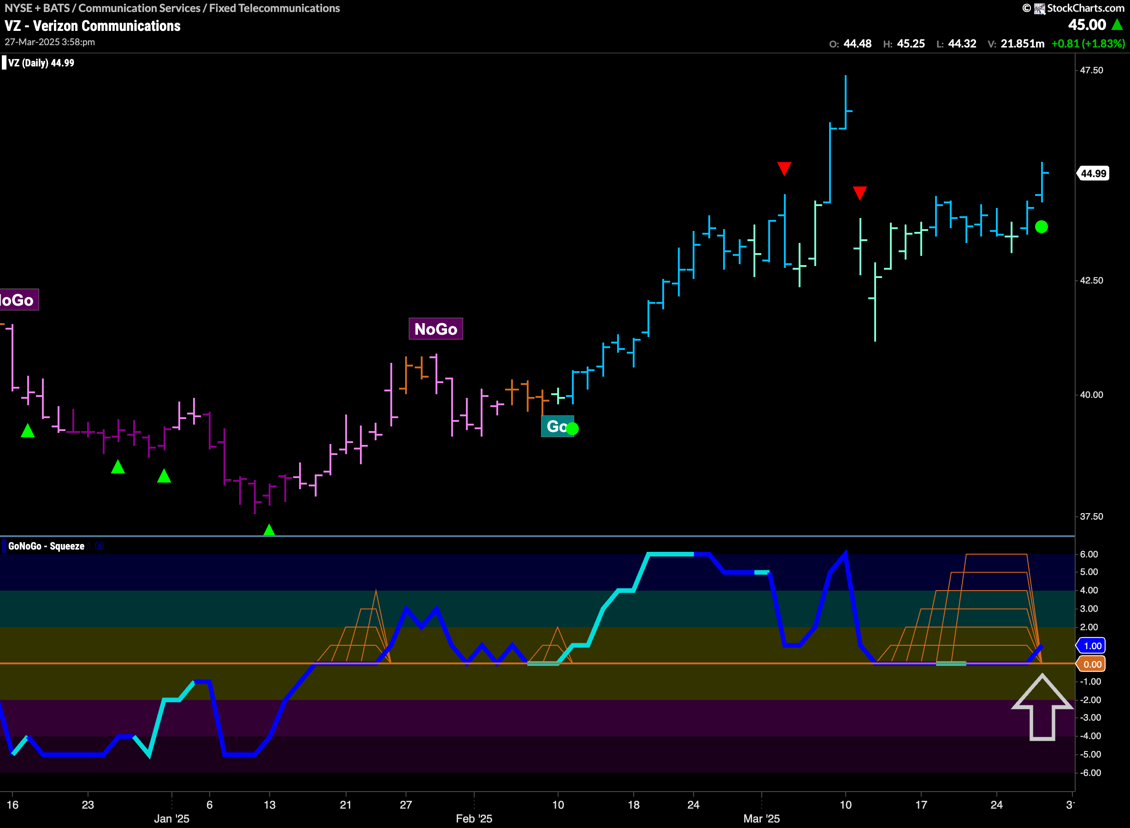The height and width of the screenshot is (828, 1130).
Task: Click the low value 44.32
Action: (x=962, y=44)
